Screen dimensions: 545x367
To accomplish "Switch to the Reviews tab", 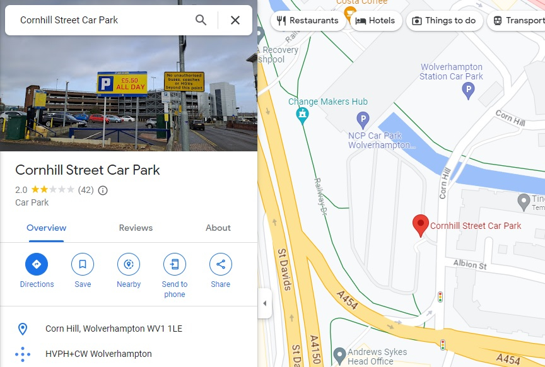I will 136,228.
